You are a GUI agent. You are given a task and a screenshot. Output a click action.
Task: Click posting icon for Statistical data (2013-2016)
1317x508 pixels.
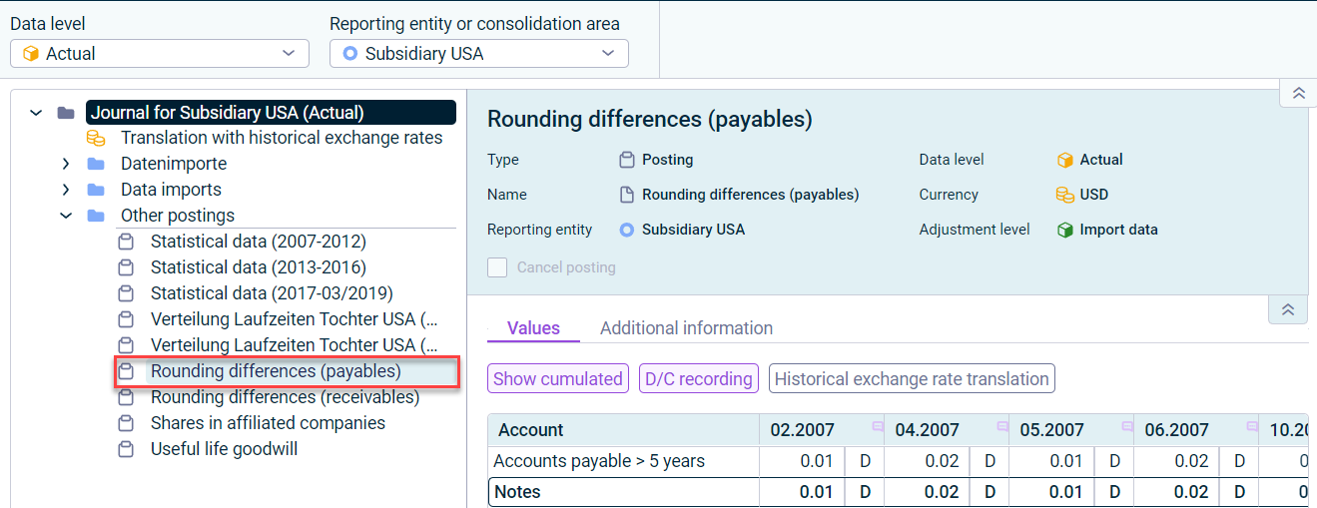coord(126,267)
